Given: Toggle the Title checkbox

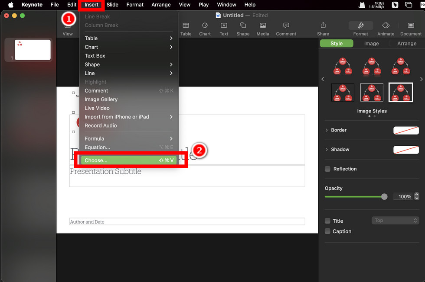Looking at the screenshot, I should pyautogui.click(x=327, y=221).
